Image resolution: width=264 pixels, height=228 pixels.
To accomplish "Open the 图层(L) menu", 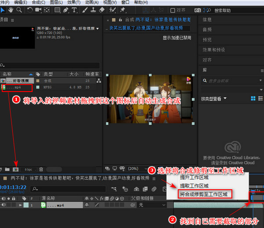I will pyautogui.click(x=56, y=2).
